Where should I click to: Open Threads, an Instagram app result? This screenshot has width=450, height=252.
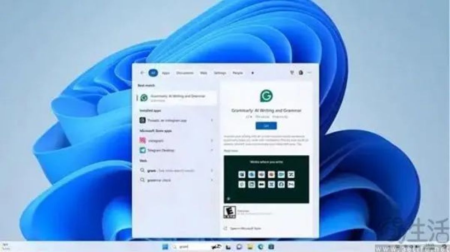[177, 120]
